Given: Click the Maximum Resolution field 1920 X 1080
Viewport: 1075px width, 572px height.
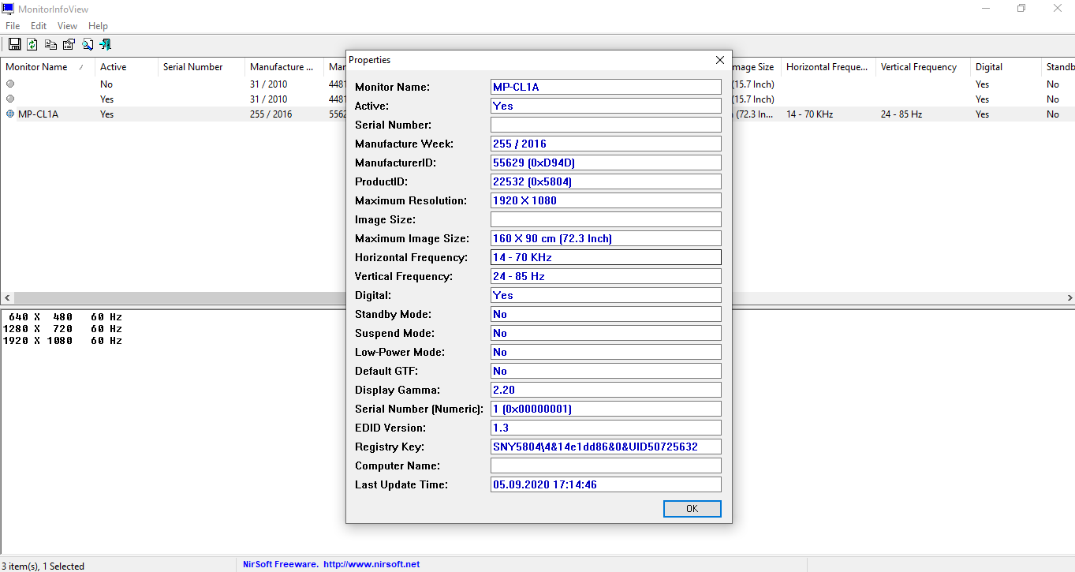Looking at the screenshot, I should 606,200.
